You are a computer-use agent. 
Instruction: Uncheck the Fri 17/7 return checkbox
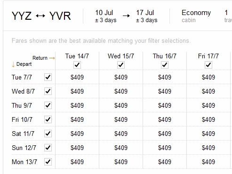(208, 65)
